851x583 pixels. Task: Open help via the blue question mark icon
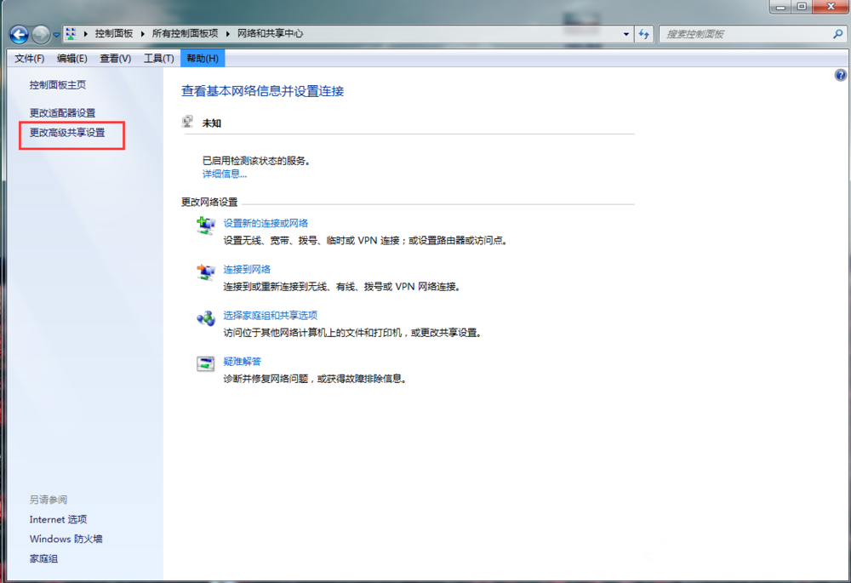[841, 76]
